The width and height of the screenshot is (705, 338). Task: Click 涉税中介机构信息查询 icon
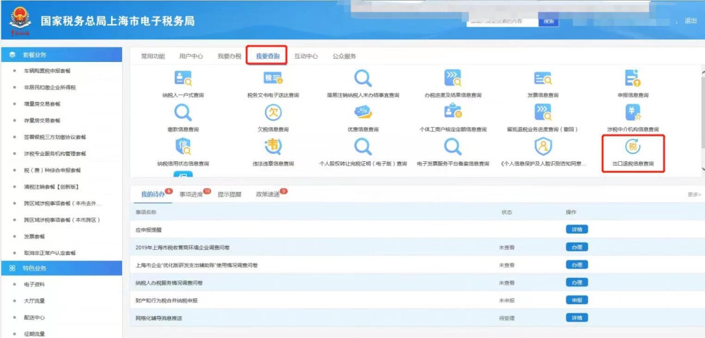tap(633, 114)
